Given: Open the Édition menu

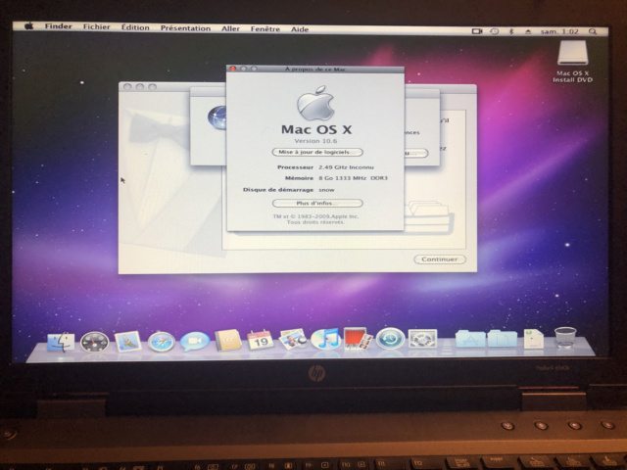Looking at the screenshot, I should tap(135, 27).
